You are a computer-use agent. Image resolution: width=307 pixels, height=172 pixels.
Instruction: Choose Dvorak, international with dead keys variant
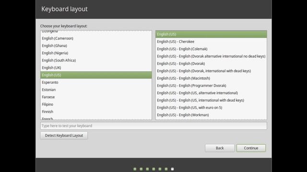[x=211, y=71]
